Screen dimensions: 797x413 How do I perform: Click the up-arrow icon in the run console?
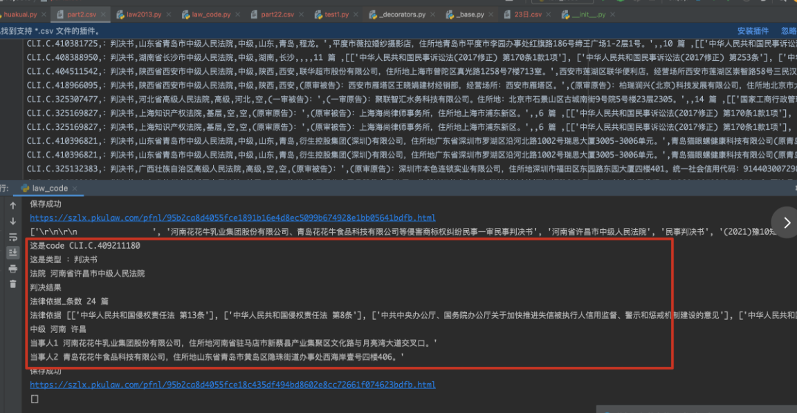click(x=12, y=206)
